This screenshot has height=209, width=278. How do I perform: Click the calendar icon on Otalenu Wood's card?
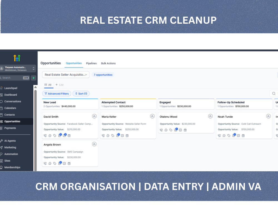click(x=185, y=130)
